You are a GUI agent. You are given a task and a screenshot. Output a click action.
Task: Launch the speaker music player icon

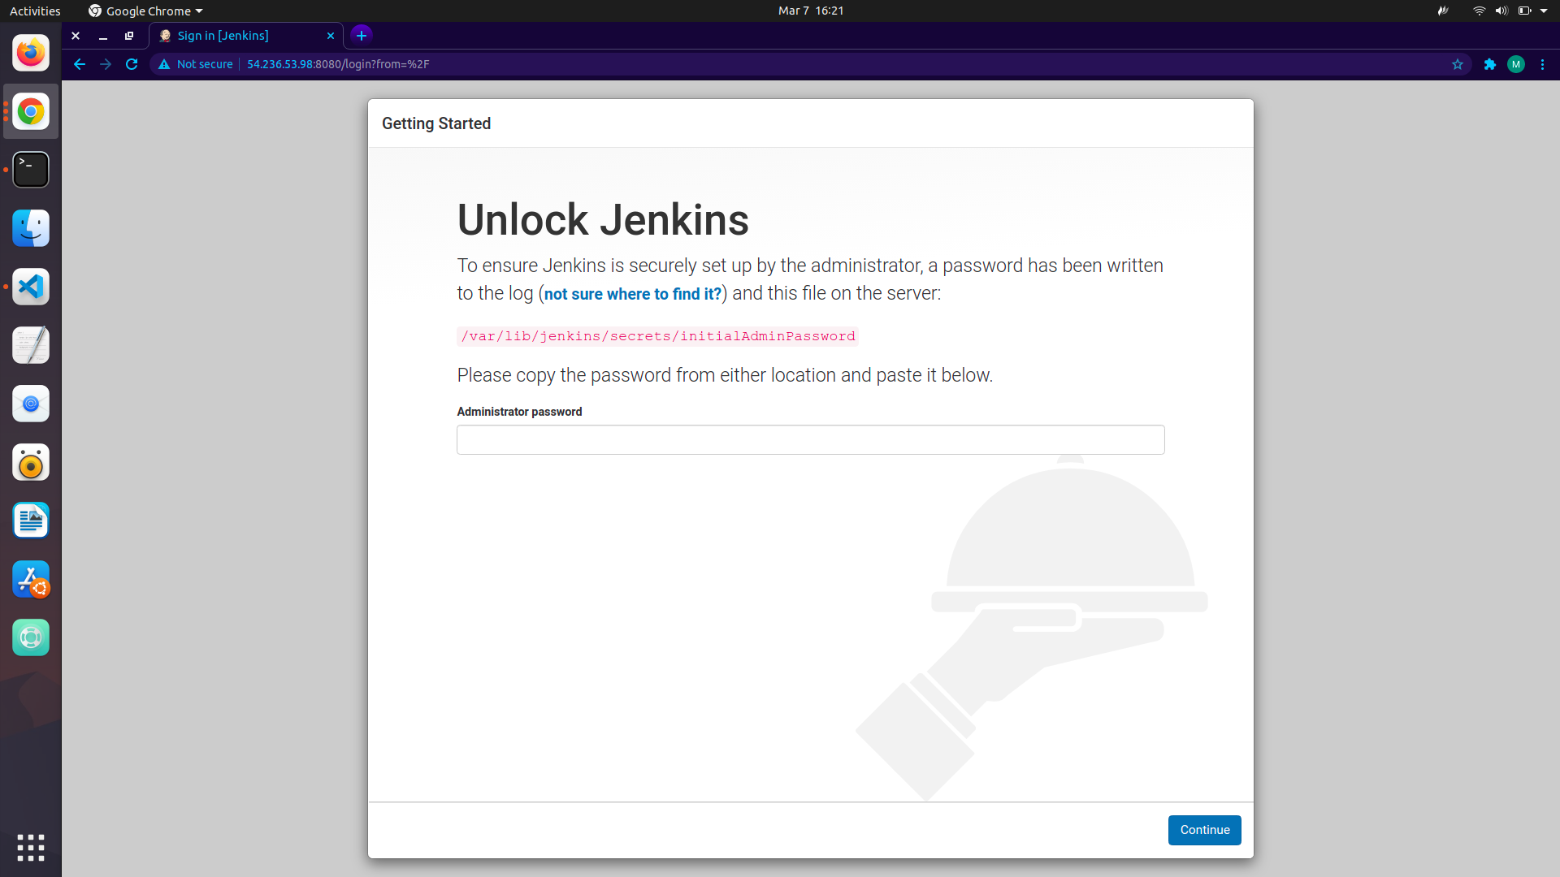pos(31,462)
